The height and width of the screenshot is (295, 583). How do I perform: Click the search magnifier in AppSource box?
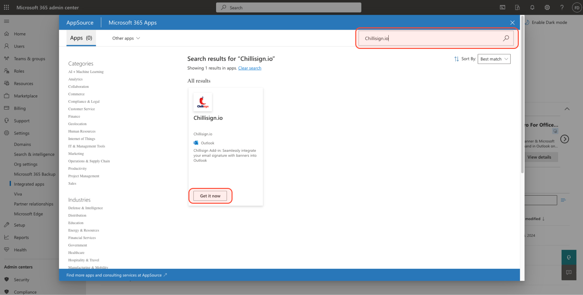pos(506,38)
